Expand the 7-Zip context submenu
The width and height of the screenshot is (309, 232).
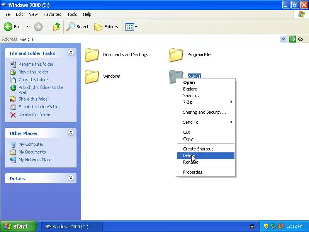205,102
